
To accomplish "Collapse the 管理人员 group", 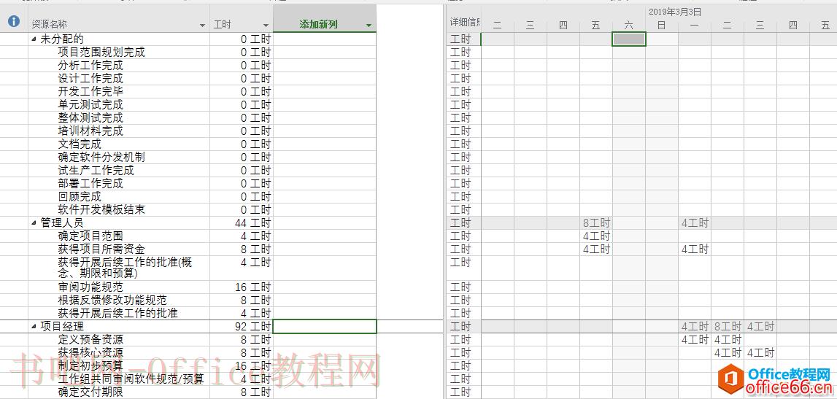I will tap(35, 223).
